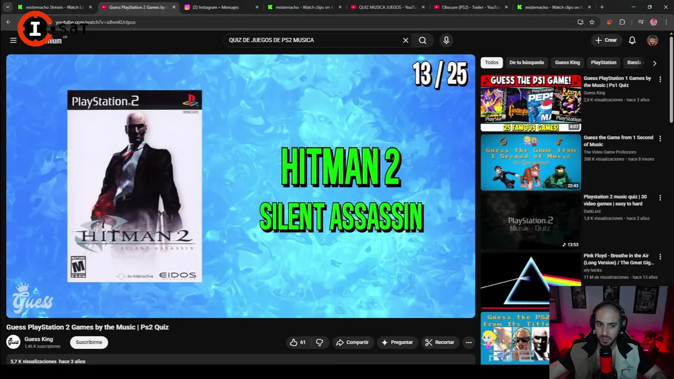The height and width of the screenshot is (379, 674).
Task: Open the Chrome three-dot menu
Action: [667, 22]
